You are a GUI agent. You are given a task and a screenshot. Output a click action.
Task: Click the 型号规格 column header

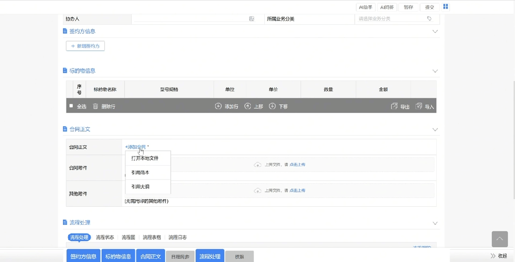pyautogui.click(x=169, y=89)
